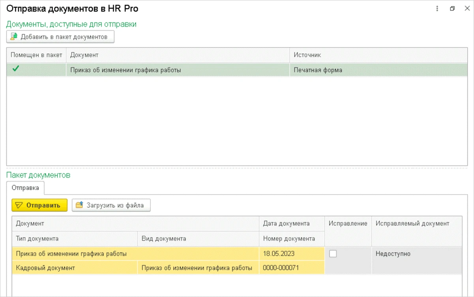The image size is (474, 297).
Task: Click the restore window icon
Action: [452, 8]
